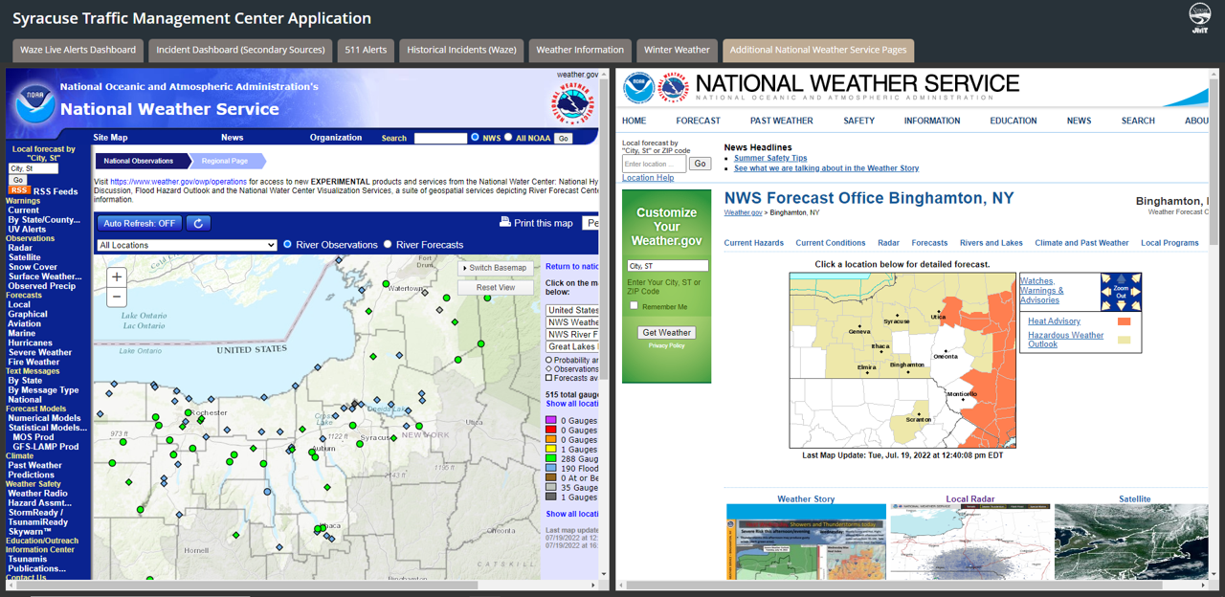Click the Watches, Warnings & Advisories link
Viewport: 1225px width, 597px height.
tap(1041, 291)
